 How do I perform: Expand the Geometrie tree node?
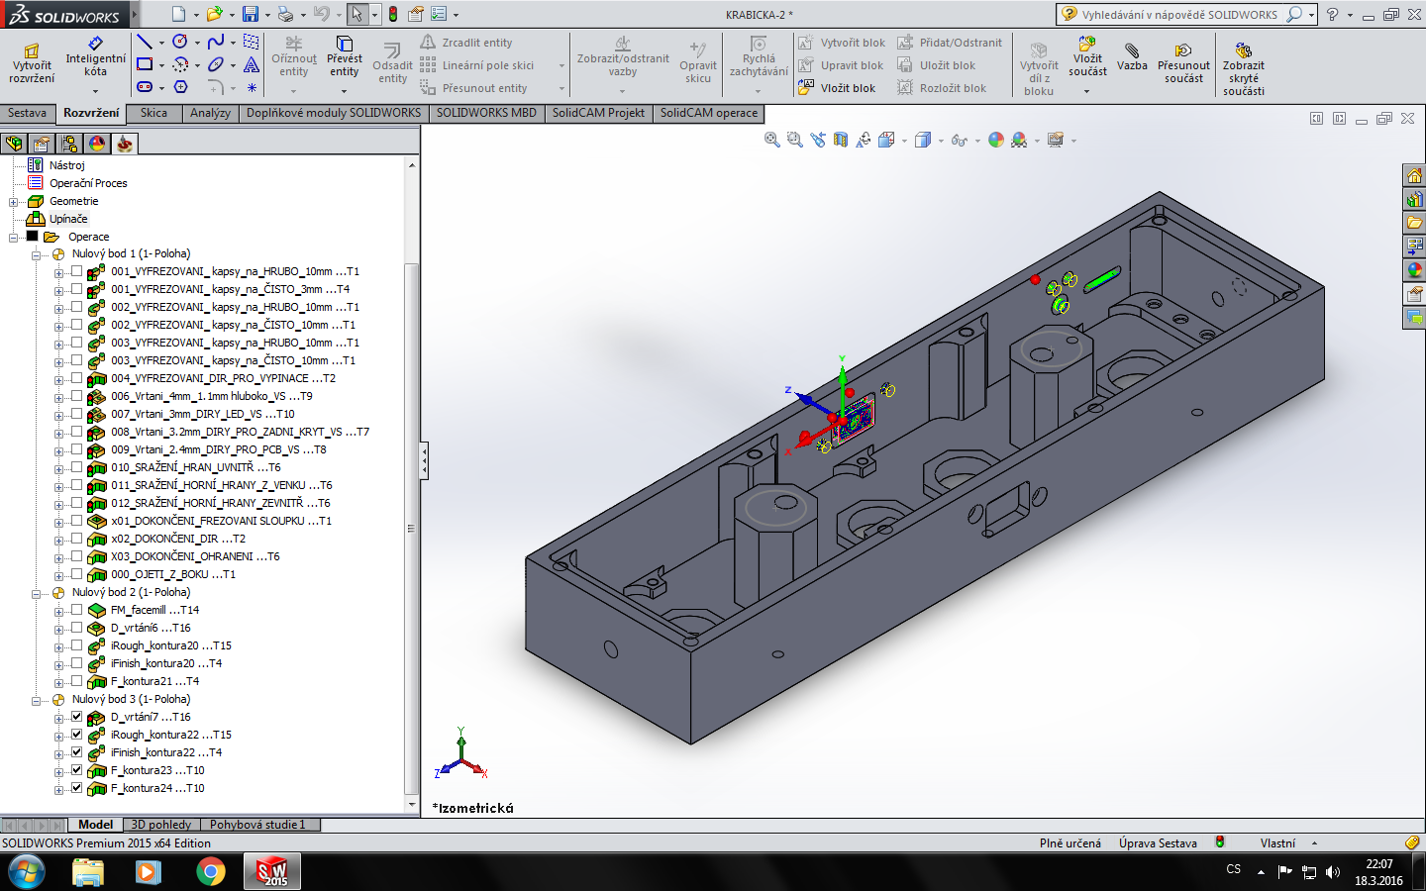14,202
